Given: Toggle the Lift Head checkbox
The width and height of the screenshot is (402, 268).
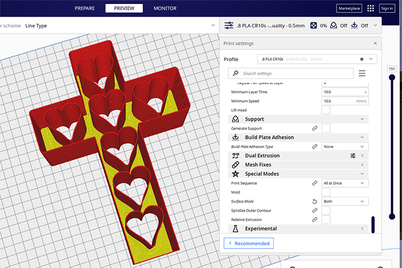Looking at the screenshot, I should click(326, 110).
